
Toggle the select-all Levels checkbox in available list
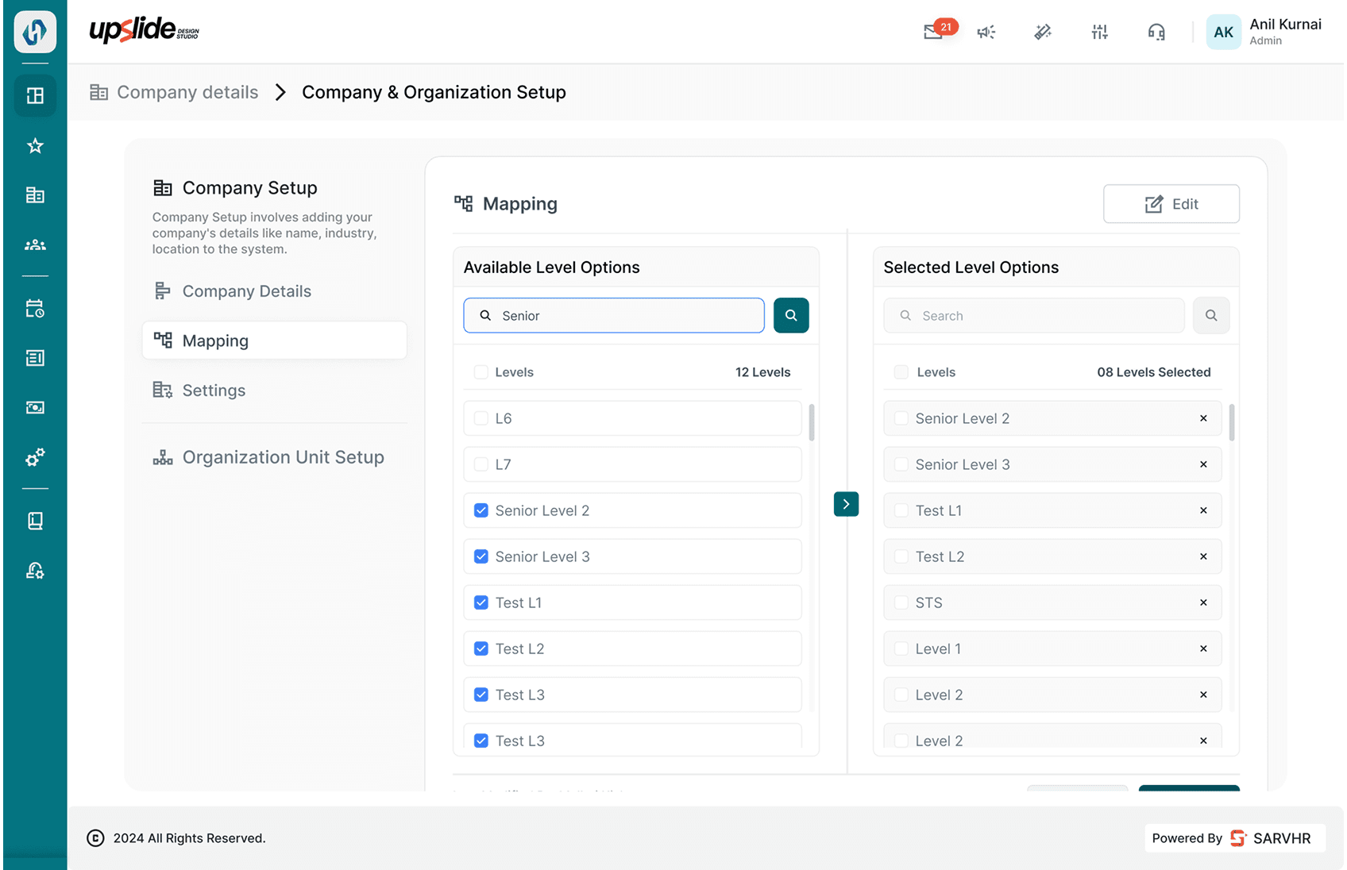481,372
